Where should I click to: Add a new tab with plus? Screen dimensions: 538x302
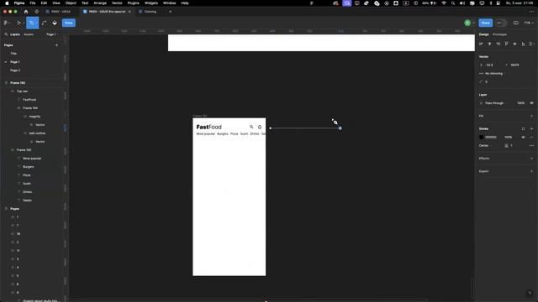pyautogui.click(x=170, y=12)
